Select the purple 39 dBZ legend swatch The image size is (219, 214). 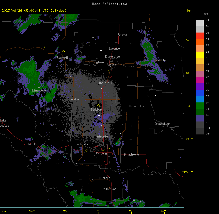(x=200, y=86)
